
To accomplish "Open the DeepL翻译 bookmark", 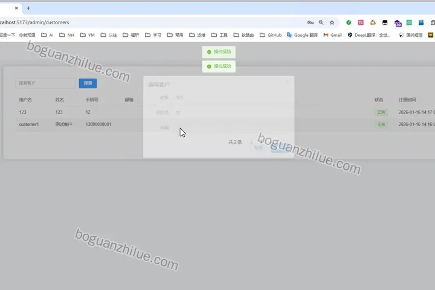I will click(x=369, y=35).
